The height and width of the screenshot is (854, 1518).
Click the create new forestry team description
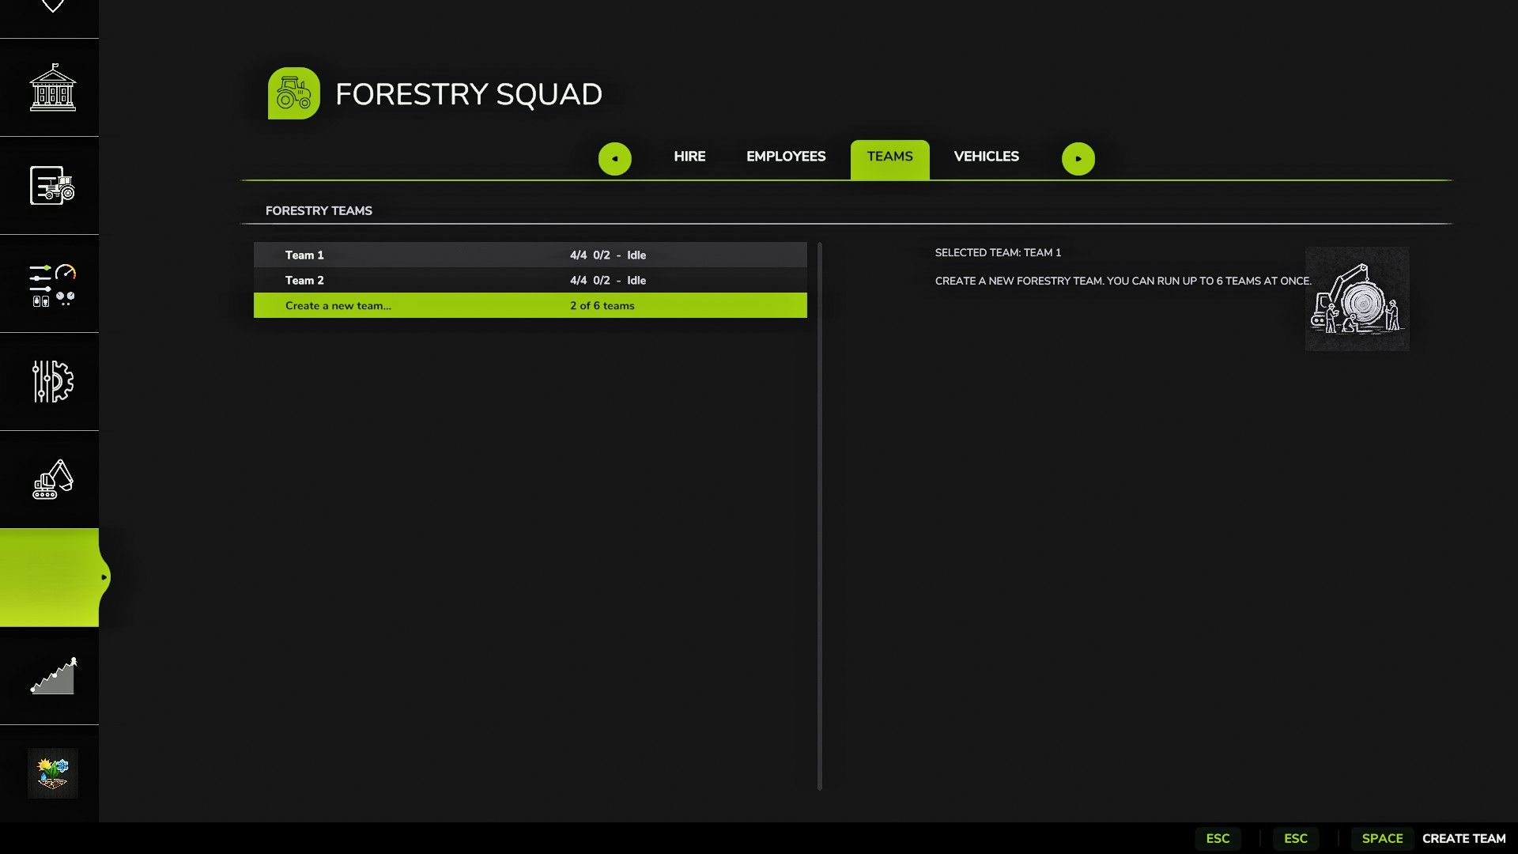point(1123,281)
